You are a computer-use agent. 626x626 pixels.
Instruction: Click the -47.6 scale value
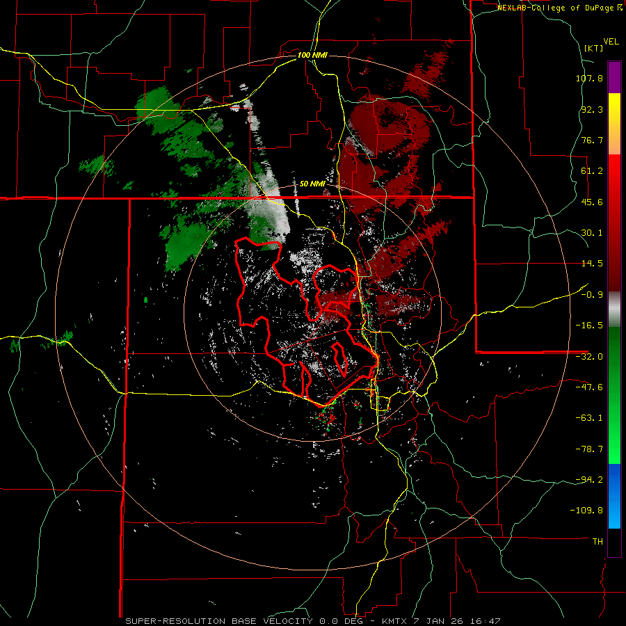[x=589, y=387]
